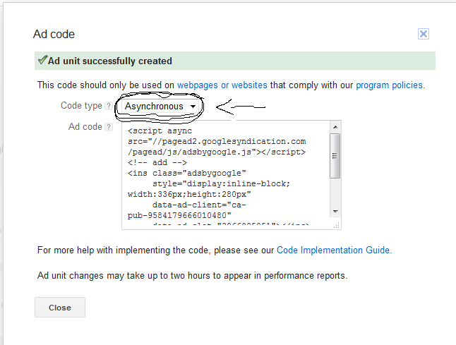Click the green checkmark success icon
This screenshot has width=456, height=345.
[42, 60]
